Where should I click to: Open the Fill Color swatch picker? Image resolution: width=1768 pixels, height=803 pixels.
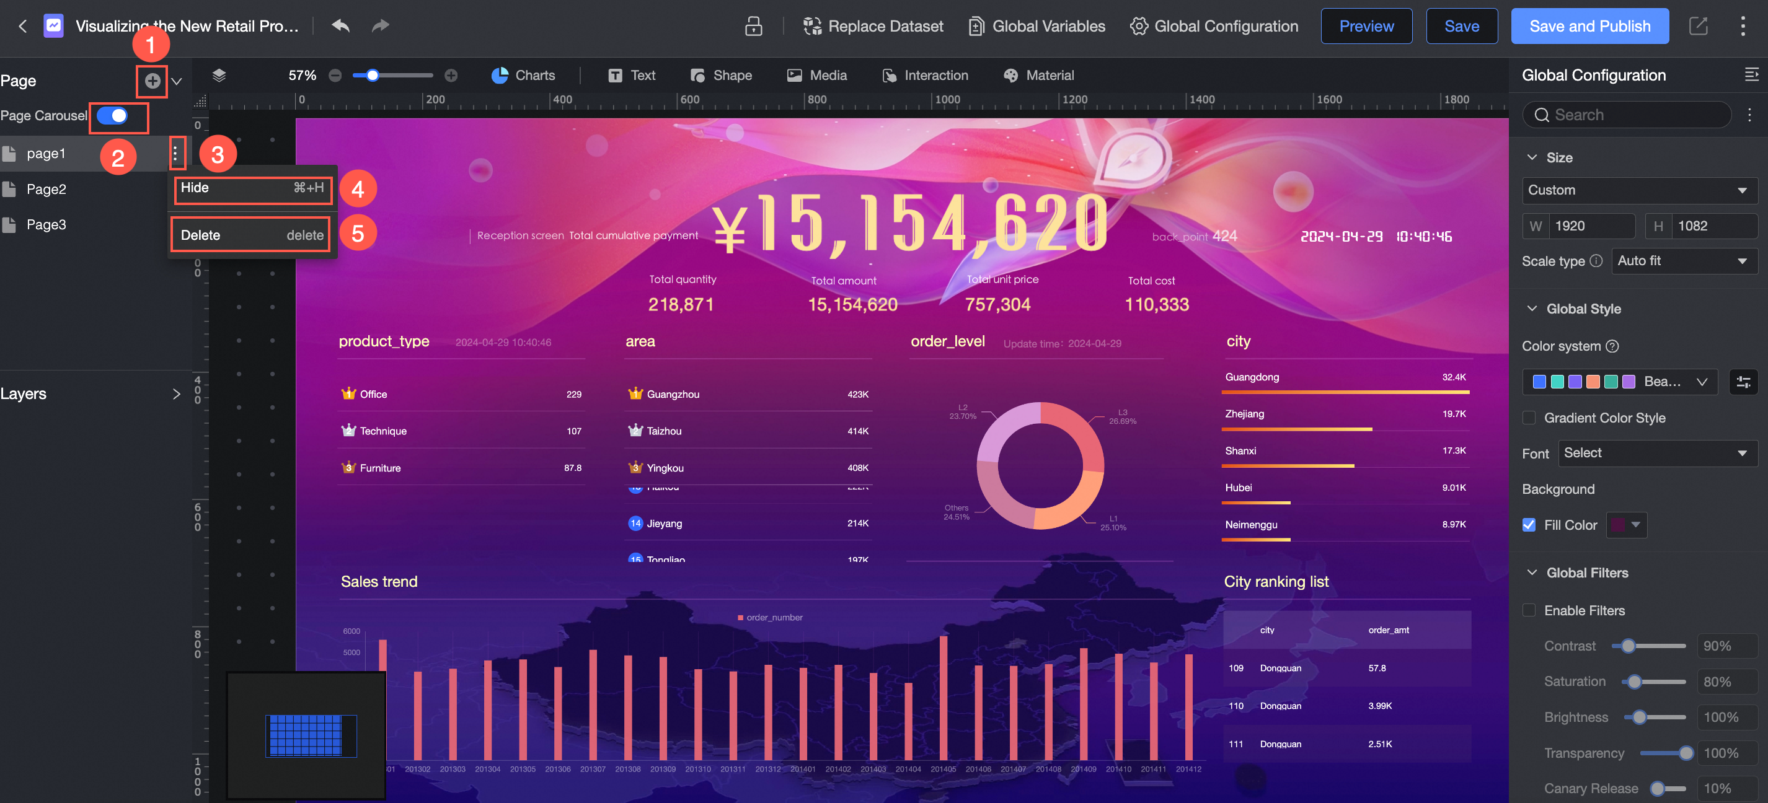tap(1626, 525)
